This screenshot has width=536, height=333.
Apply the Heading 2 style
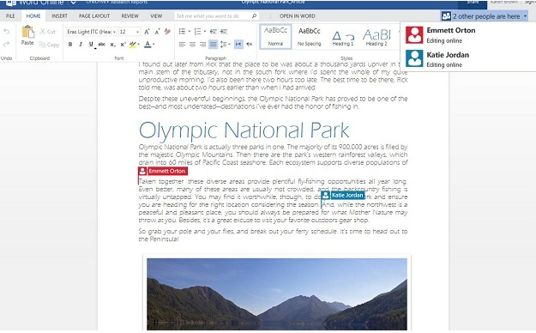(x=376, y=36)
